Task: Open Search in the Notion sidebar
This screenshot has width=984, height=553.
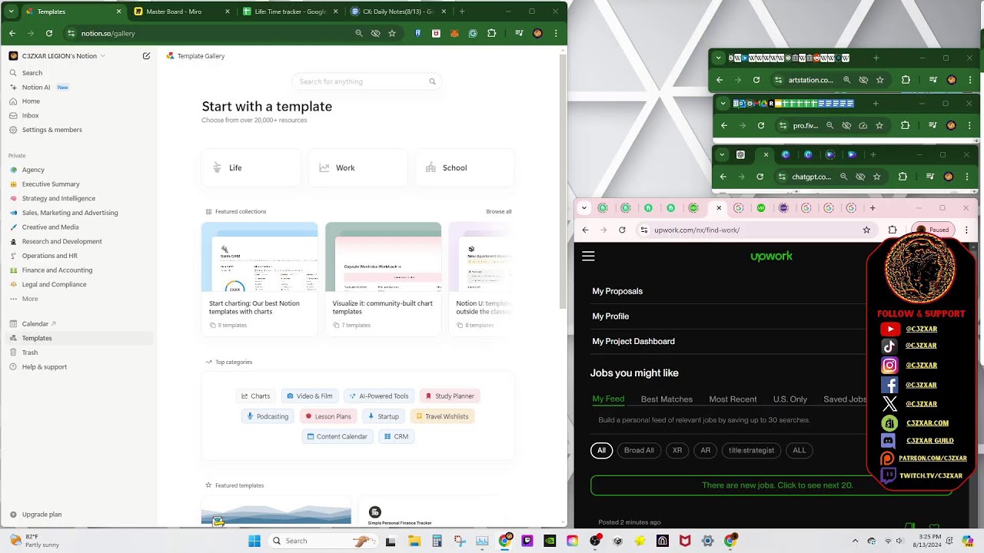Action: tap(77, 73)
